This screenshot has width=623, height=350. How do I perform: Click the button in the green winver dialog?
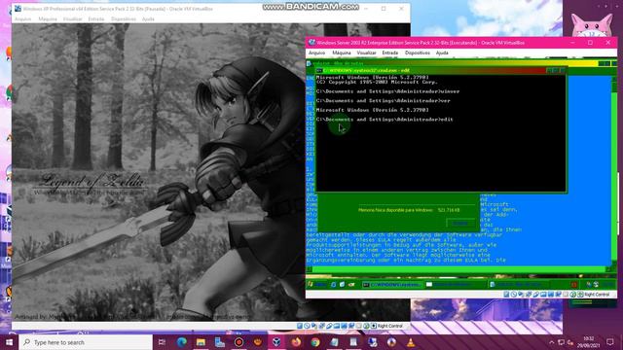460,223
